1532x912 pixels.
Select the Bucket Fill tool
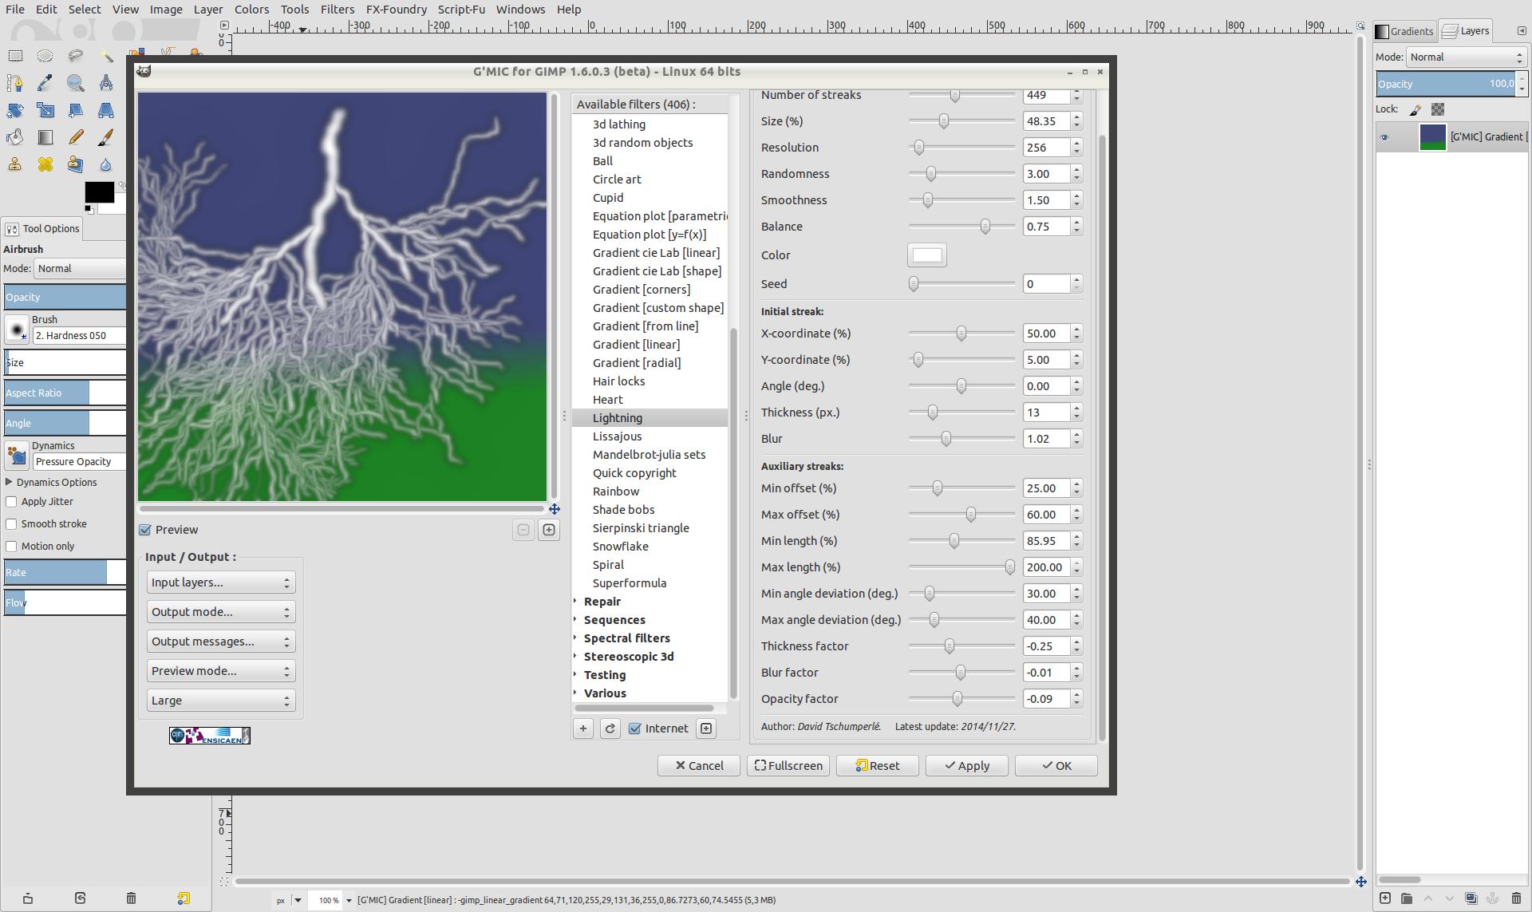point(15,137)
